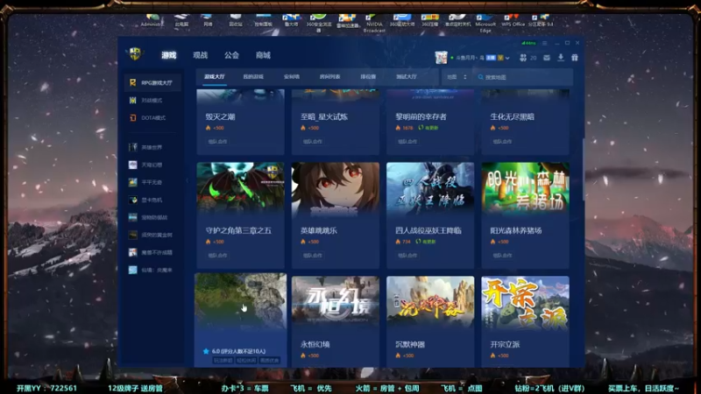The width and height of the screenshot is (701, 394).
Task: Open the sidebar game ending in 黄金树
Action: tap(152, 235)
